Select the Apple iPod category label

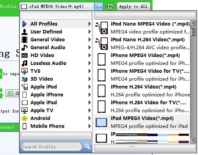coord(43,87)
